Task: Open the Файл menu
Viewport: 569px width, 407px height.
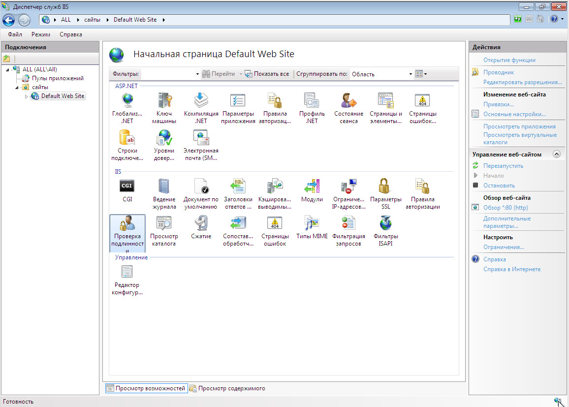Action: pyautogui.click(x=15, y=34)
